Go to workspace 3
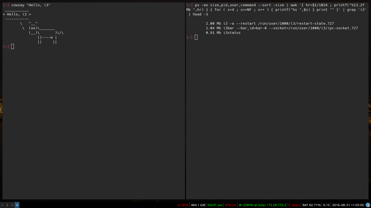 12,205
